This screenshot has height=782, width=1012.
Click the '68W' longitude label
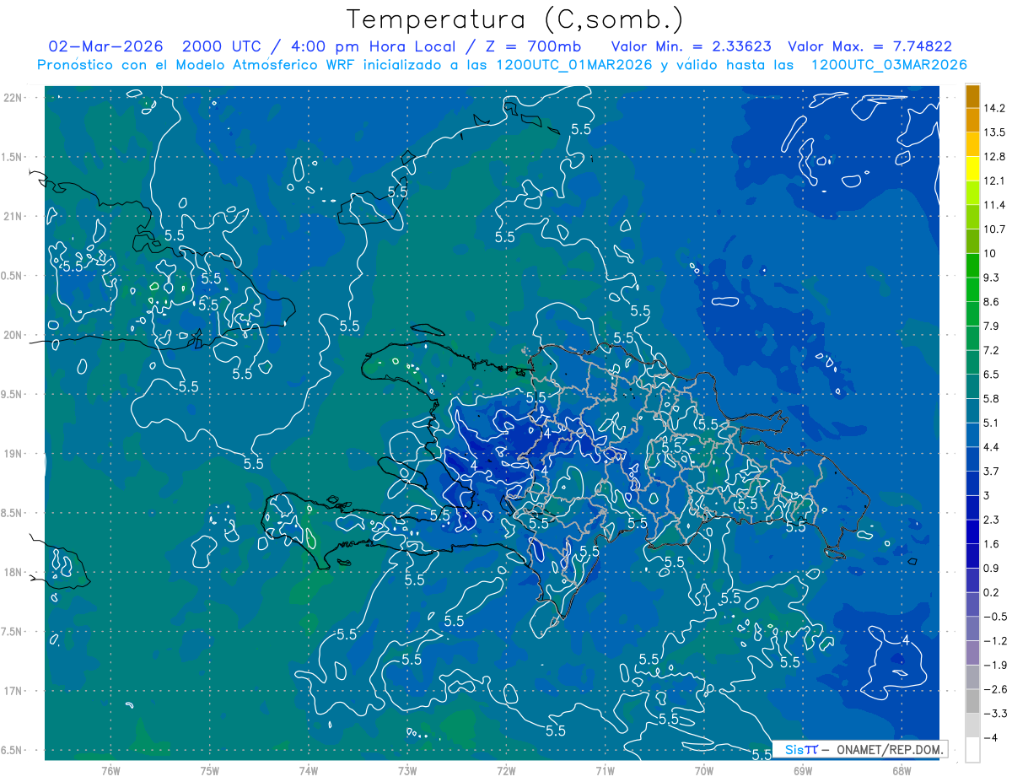pyautogui.click(x=902, y=769)
